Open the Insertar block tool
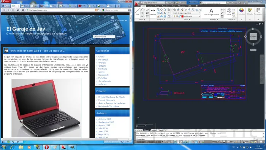Image resolution: width=266 pixels, height=150 pixels. pos(229,12)
